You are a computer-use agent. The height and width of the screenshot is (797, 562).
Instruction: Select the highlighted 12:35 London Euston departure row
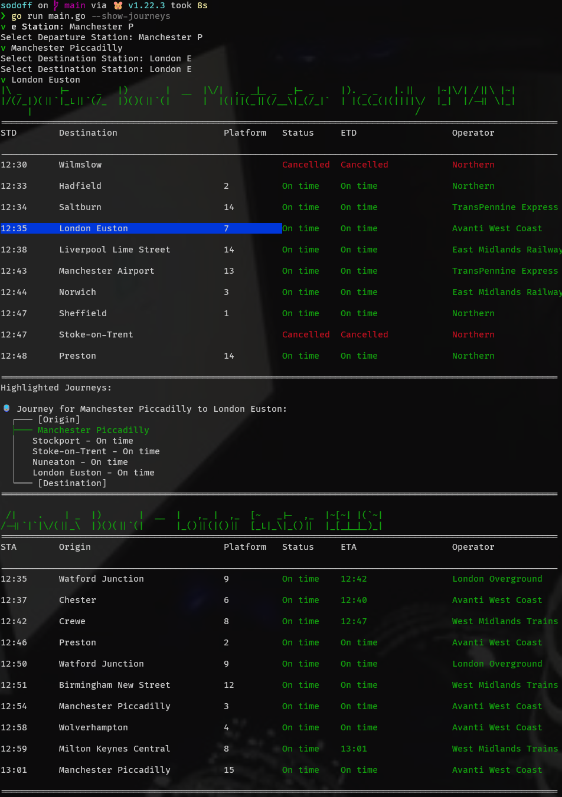[141, 228]
